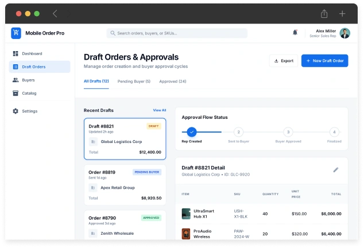364x248 pixels.
Task: Click the plus icon in New Draft Order
Action: point(308,61)
